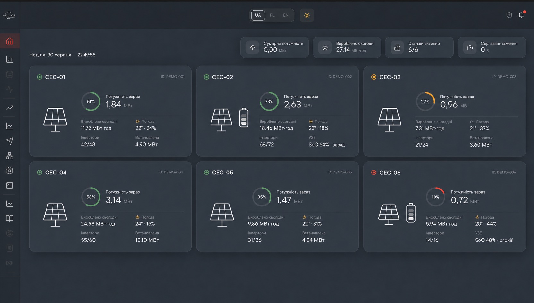
Task: Open the network hierarchy icon in sidebar
Action: [x=10, y=156]
